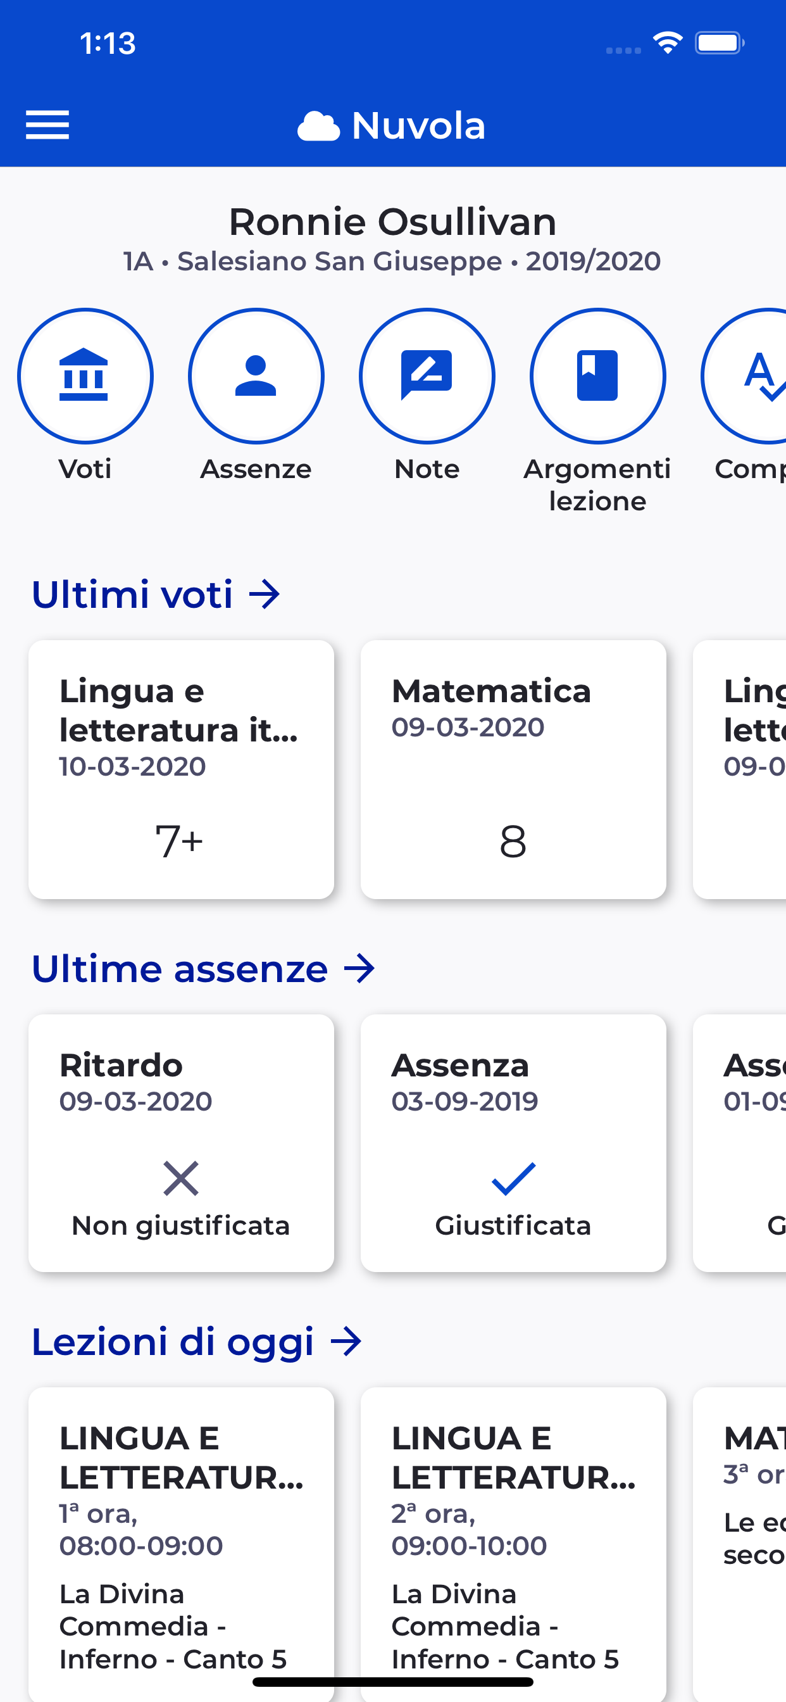Open the 2ª ora lesson card
The width and height of the screenshot is (786, 1702).
(513, 1539)
